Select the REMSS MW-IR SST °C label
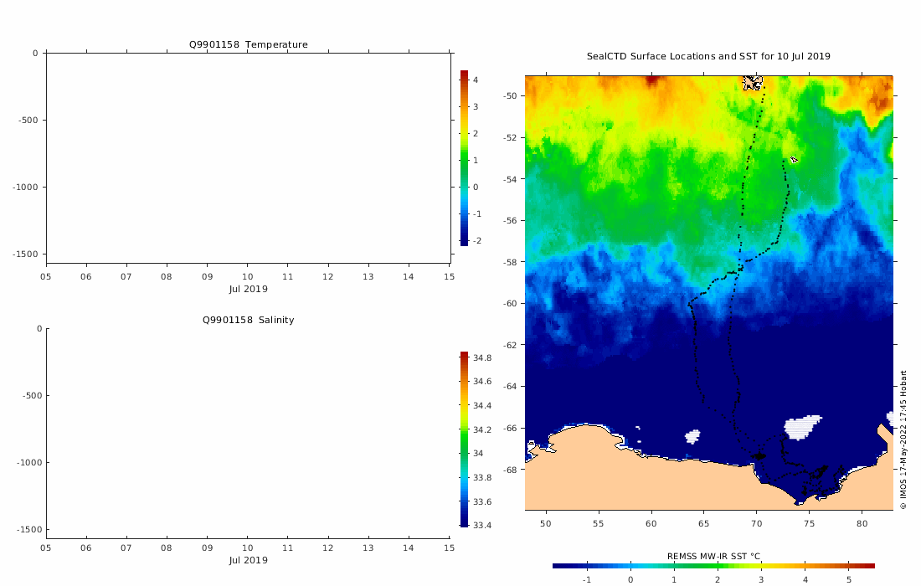921x586 pixels. (713, 556)
